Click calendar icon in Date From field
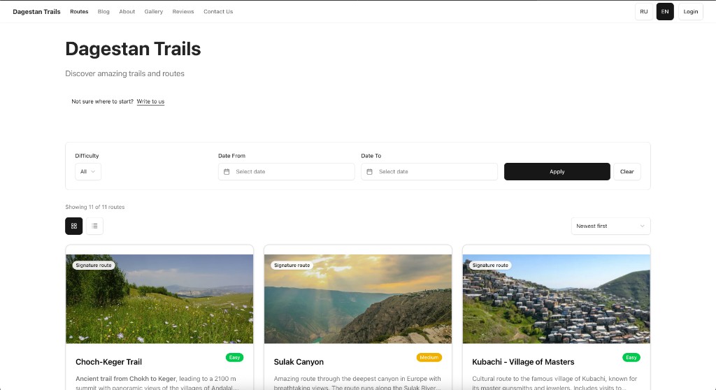 227,172
